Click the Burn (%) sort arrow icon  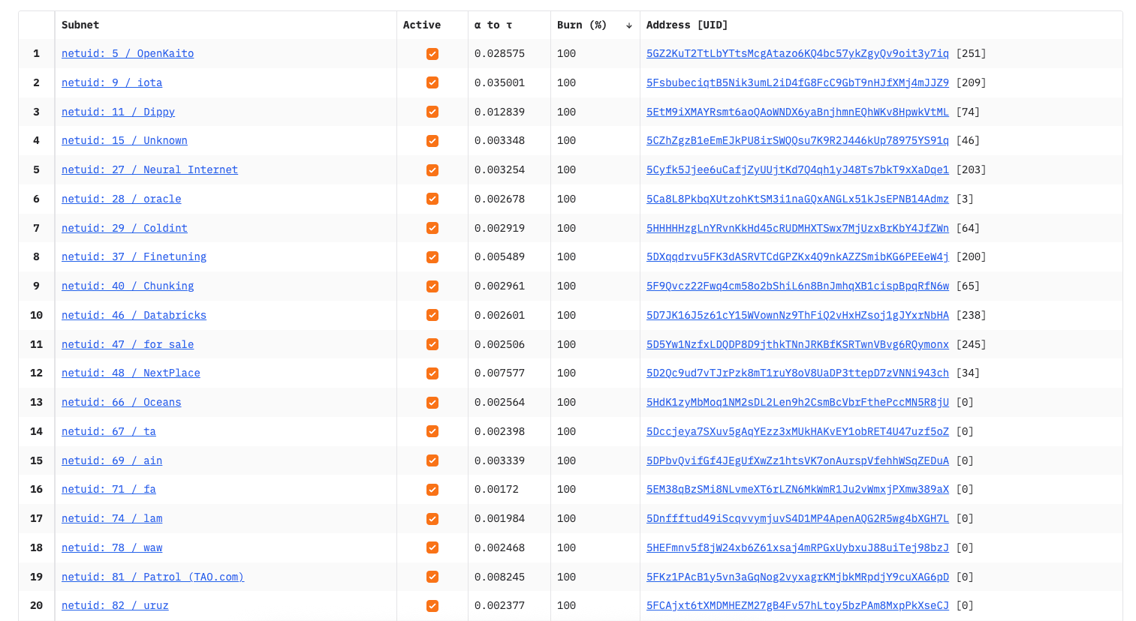click(x=629, y=25)
